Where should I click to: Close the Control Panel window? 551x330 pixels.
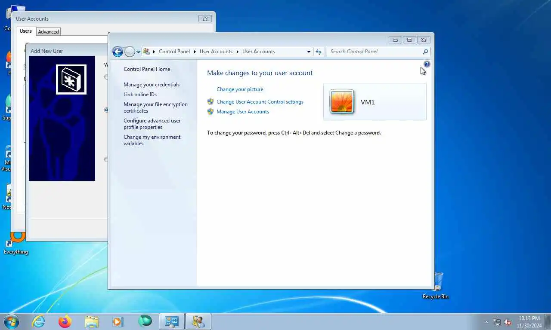point(424,40)
